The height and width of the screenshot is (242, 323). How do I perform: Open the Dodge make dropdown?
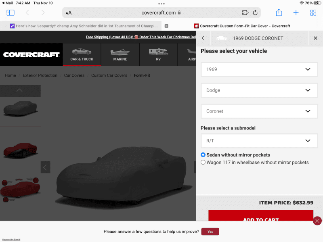point(259,90)
